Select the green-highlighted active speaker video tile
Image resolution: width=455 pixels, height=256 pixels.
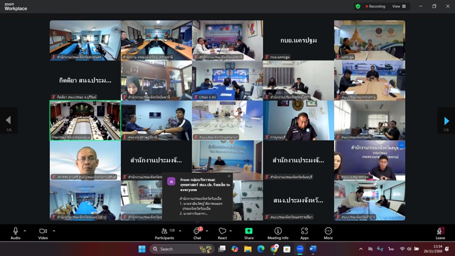pyautogui.click(x=85, y=120)
